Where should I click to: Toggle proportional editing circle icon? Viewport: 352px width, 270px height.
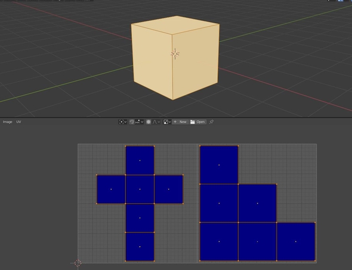149,122
